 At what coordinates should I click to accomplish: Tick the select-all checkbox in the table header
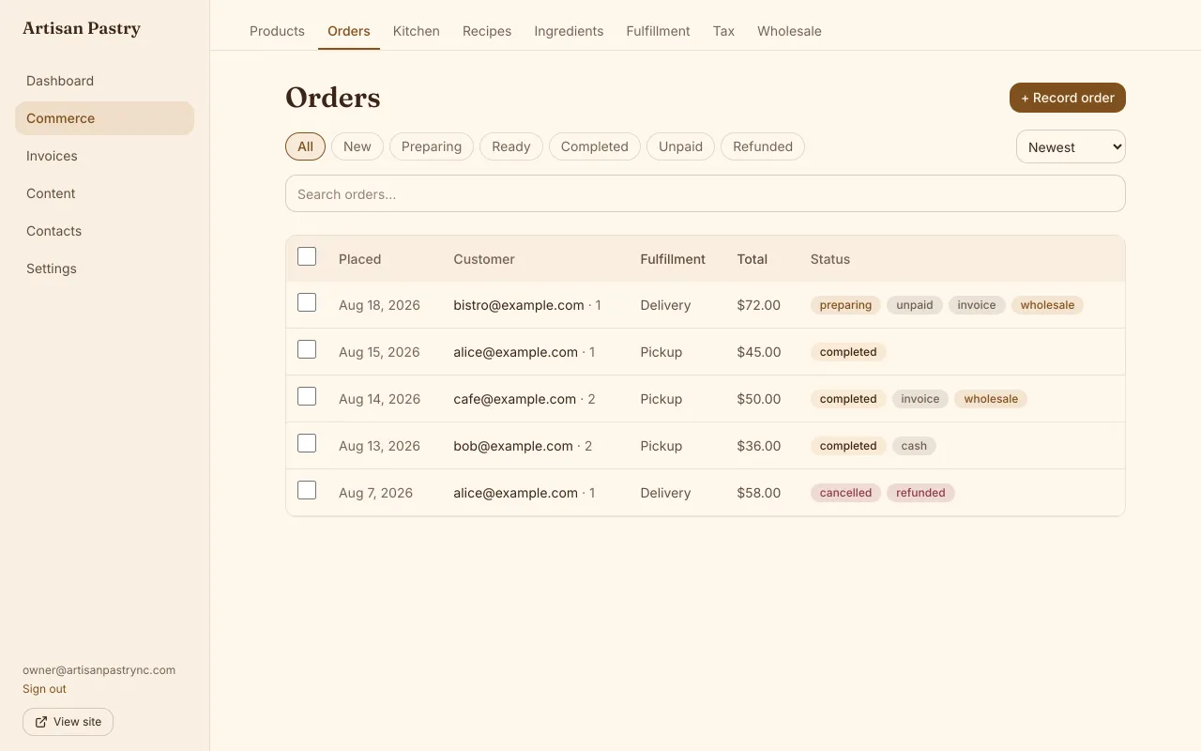[307, 256]
